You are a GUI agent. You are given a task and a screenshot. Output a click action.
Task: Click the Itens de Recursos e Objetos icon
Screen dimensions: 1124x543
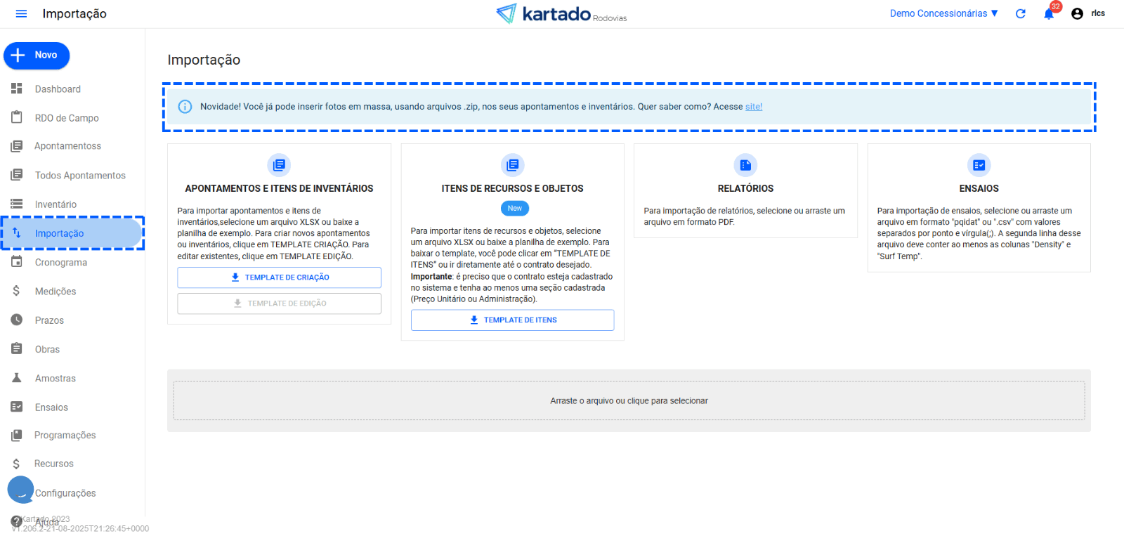512,165
